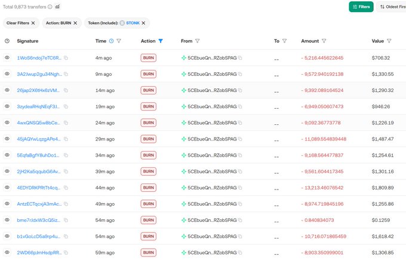Viewport: 406px width, 260px height.
Task: Click the BURN tag in the 44m ago row
Action: (x=148, y=188)
